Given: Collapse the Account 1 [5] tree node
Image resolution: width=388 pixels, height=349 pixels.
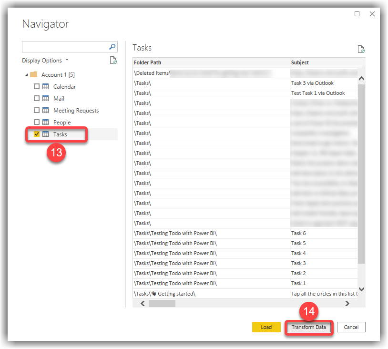Looking at the screenshot, I should (26, 75).
